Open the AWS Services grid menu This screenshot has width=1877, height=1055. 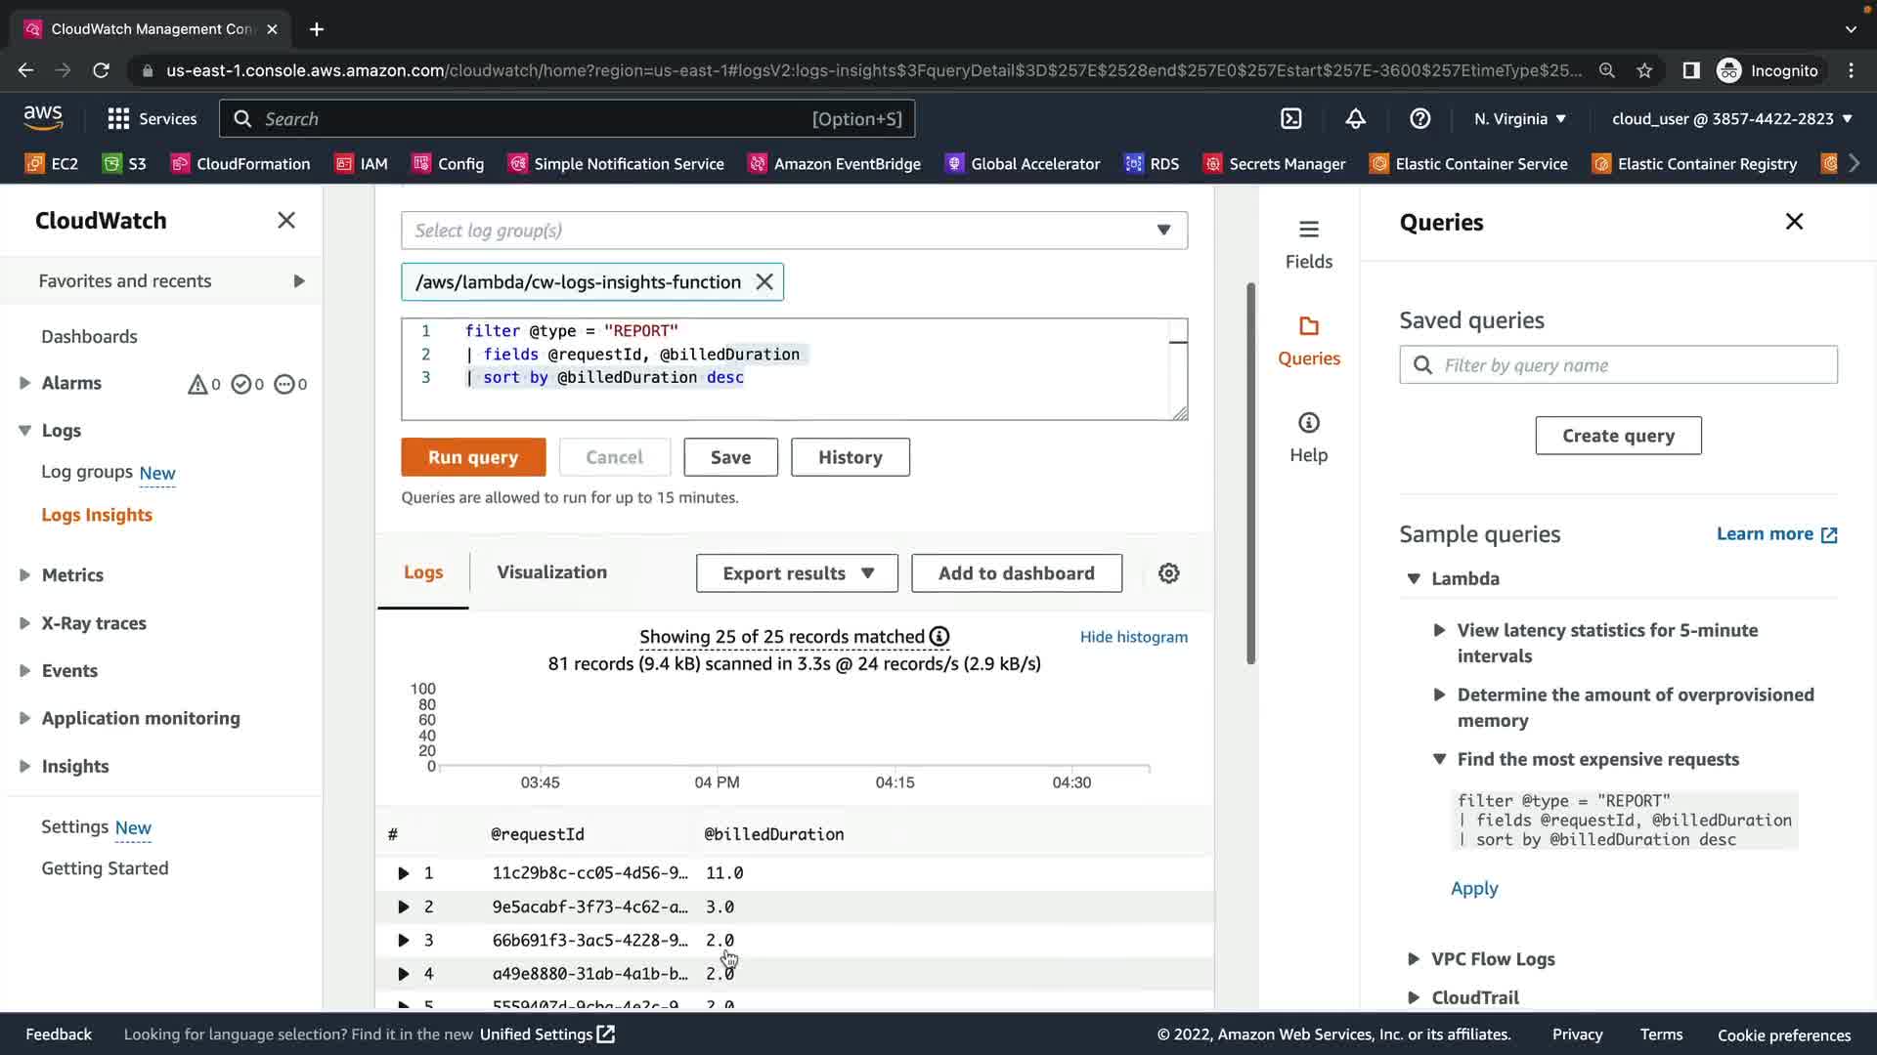pos(118,118)
